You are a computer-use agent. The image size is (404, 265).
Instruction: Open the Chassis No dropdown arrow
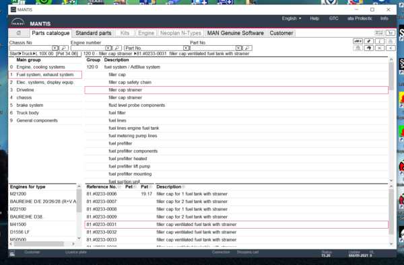coord(55,48)
